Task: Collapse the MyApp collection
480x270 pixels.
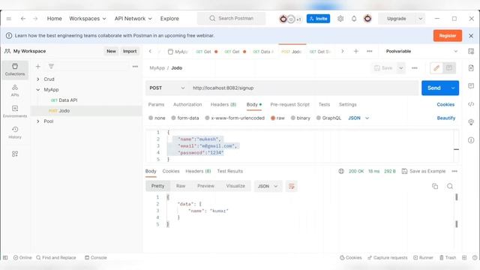Action: tap(38, 90)
